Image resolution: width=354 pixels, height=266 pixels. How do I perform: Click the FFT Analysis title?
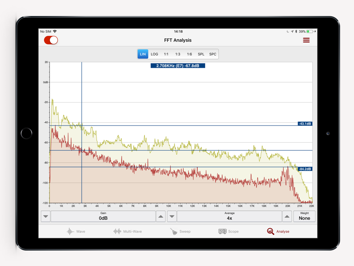tap(178, 40)
